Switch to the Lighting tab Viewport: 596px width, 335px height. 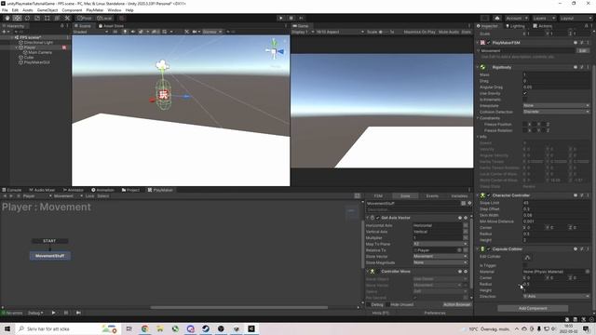(515, 26)
